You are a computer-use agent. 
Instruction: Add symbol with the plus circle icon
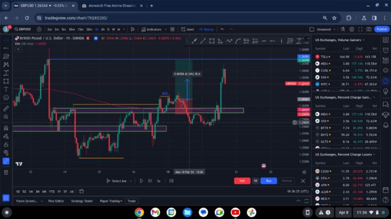click(39, 29)
